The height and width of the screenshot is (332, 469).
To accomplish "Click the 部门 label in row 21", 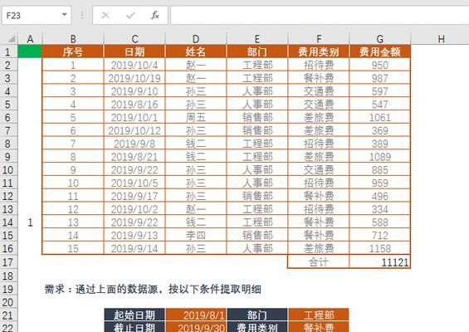I will coord(257,315).
